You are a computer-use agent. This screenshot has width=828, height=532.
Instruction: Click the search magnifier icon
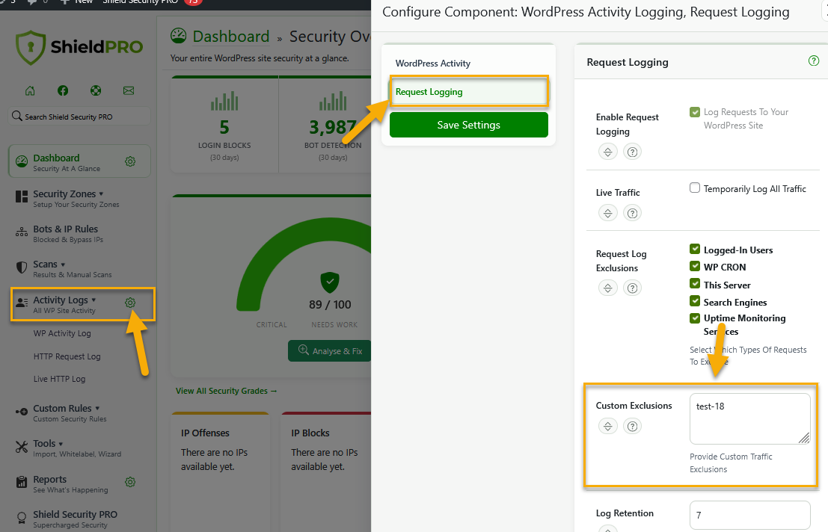click(17, 116)
